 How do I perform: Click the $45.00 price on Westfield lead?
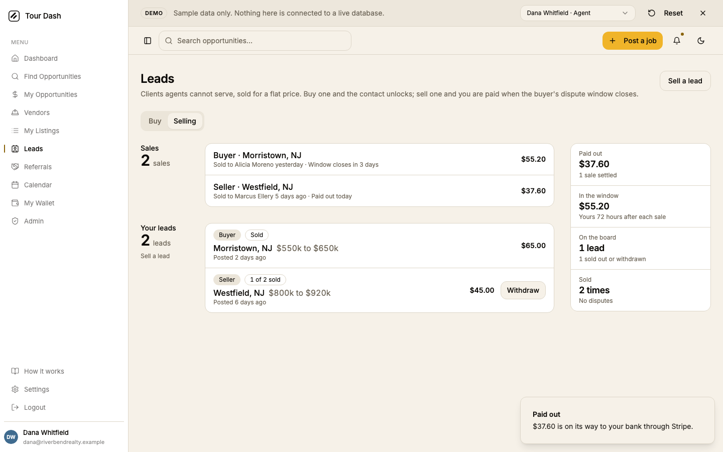coord(482,290)
